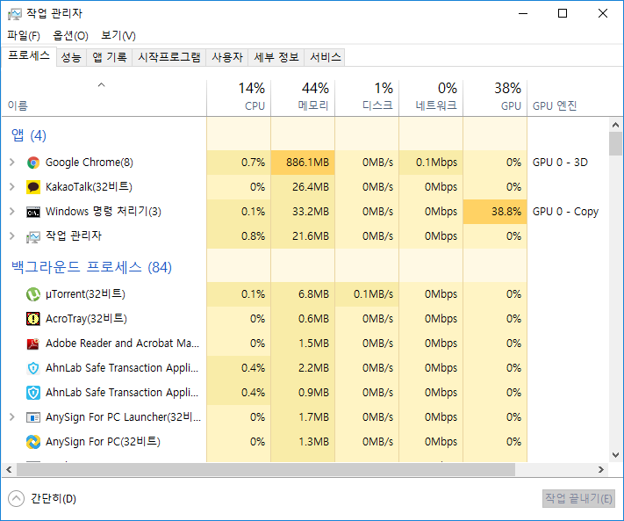The image size is (624, 521).
Task: Click the Adobe Reader and Acrobat icon
Action: point(33,344)
